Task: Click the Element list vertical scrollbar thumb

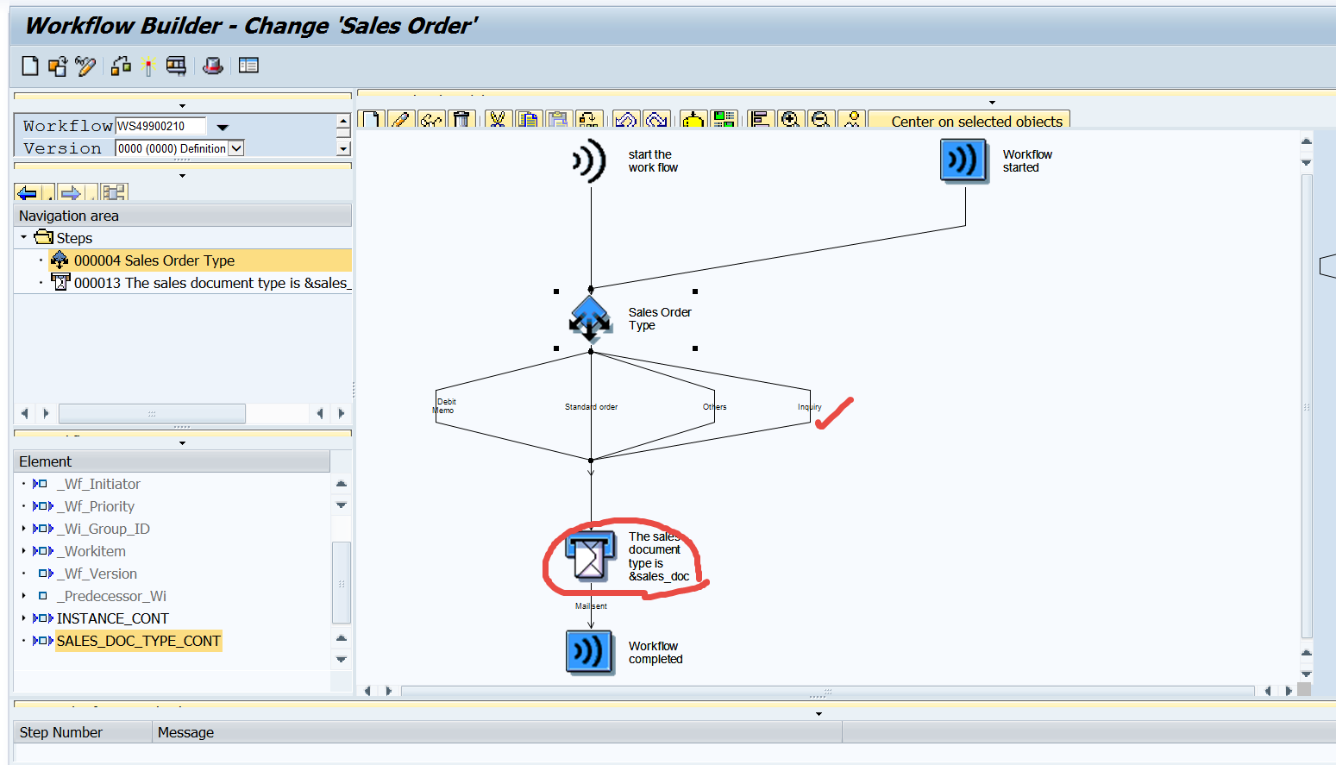Action: click(x=342, y=582)
